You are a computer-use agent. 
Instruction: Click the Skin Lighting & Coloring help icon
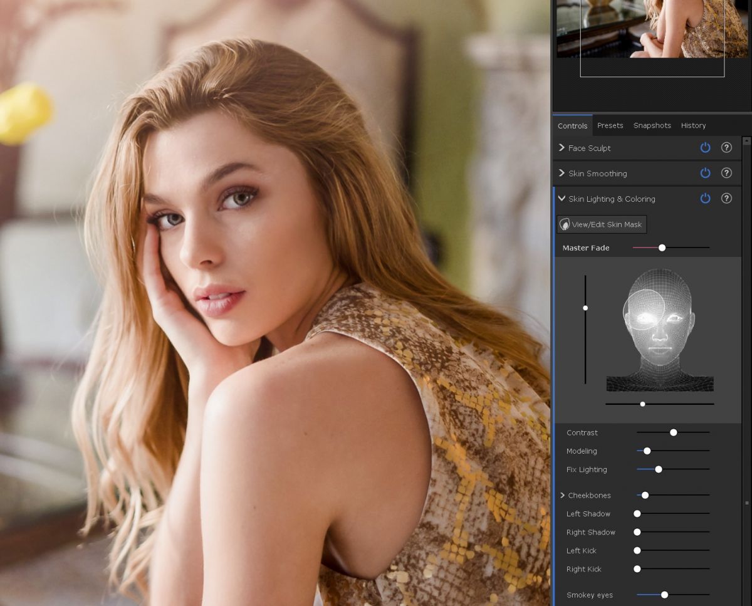pos(726,199)
